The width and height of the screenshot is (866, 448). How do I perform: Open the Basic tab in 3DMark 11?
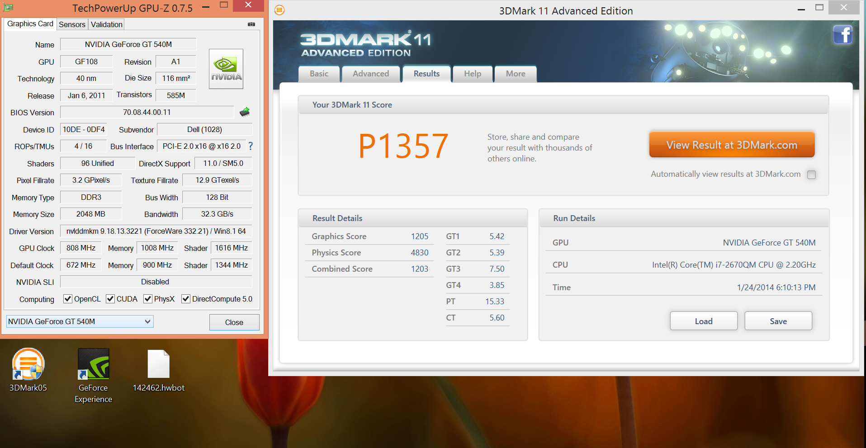click(x=319, y=74)
